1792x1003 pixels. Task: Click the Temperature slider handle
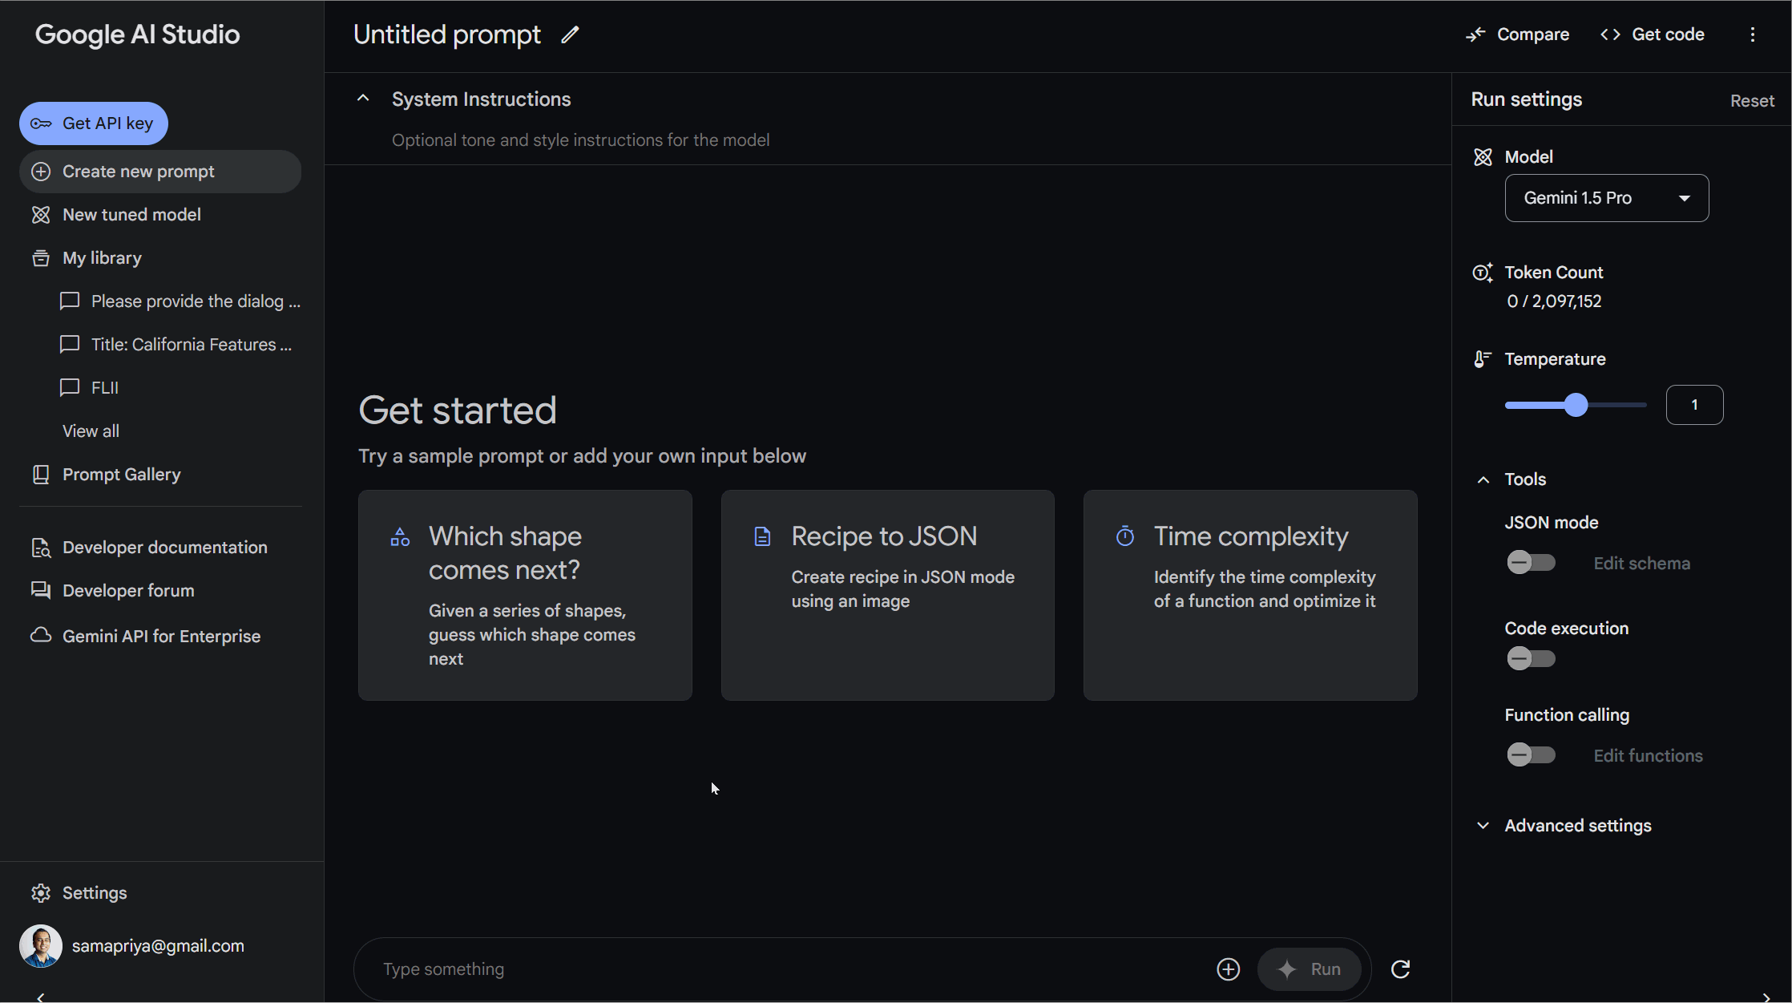(x=1576, y=405)
